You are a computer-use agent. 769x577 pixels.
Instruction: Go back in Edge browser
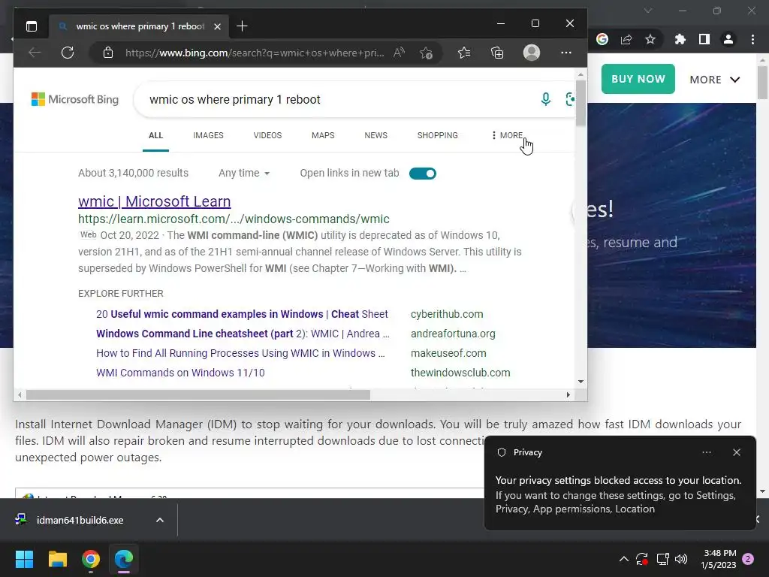[35, 53]
